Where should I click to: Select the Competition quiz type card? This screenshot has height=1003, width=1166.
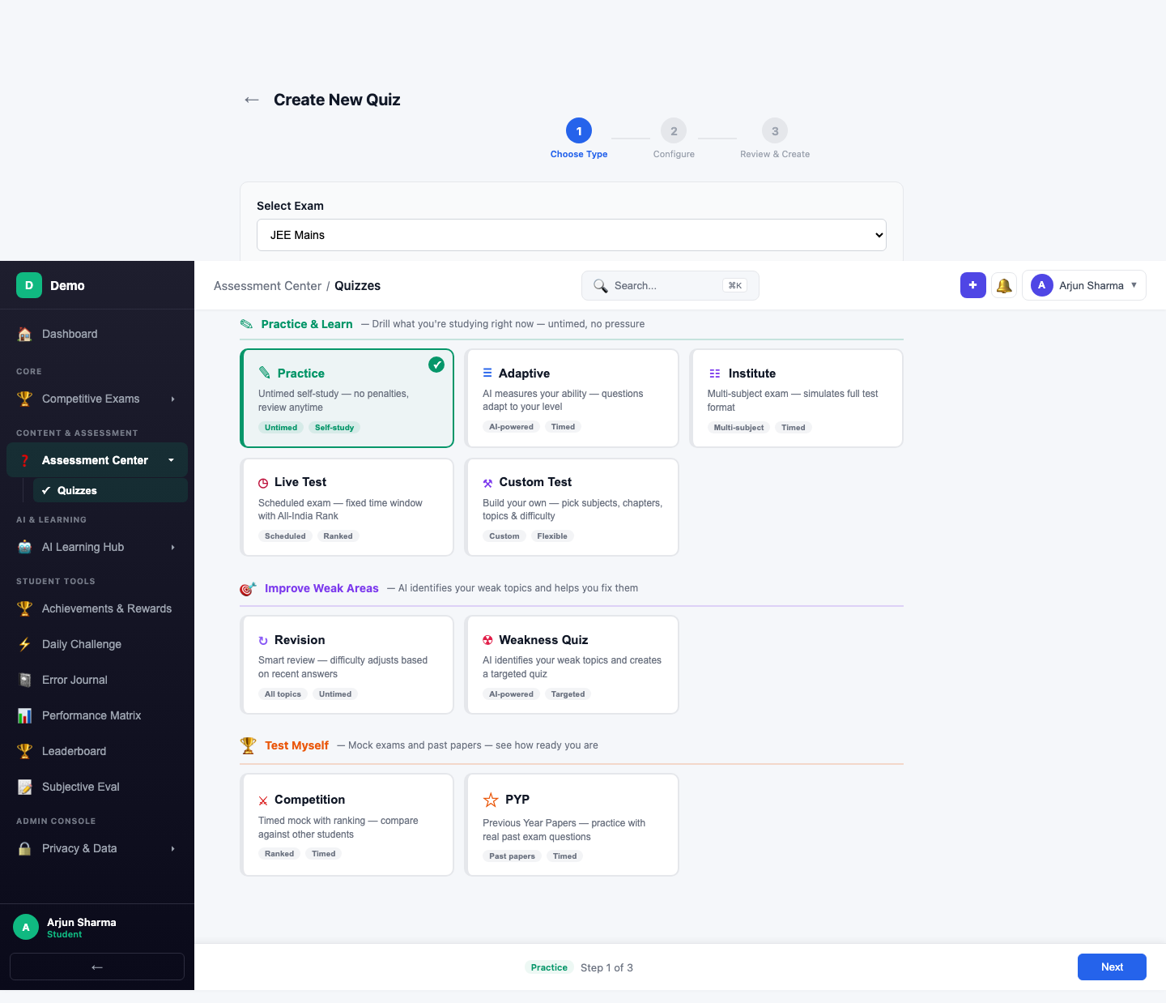347,825
